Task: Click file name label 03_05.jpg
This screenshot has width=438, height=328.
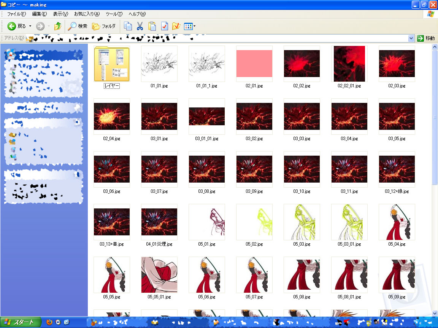Action: point(397,139)
